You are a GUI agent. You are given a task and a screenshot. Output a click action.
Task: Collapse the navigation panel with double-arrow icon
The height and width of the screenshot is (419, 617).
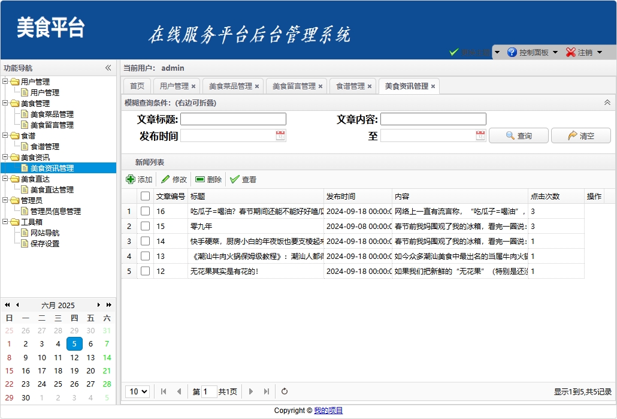pos(108,68)
